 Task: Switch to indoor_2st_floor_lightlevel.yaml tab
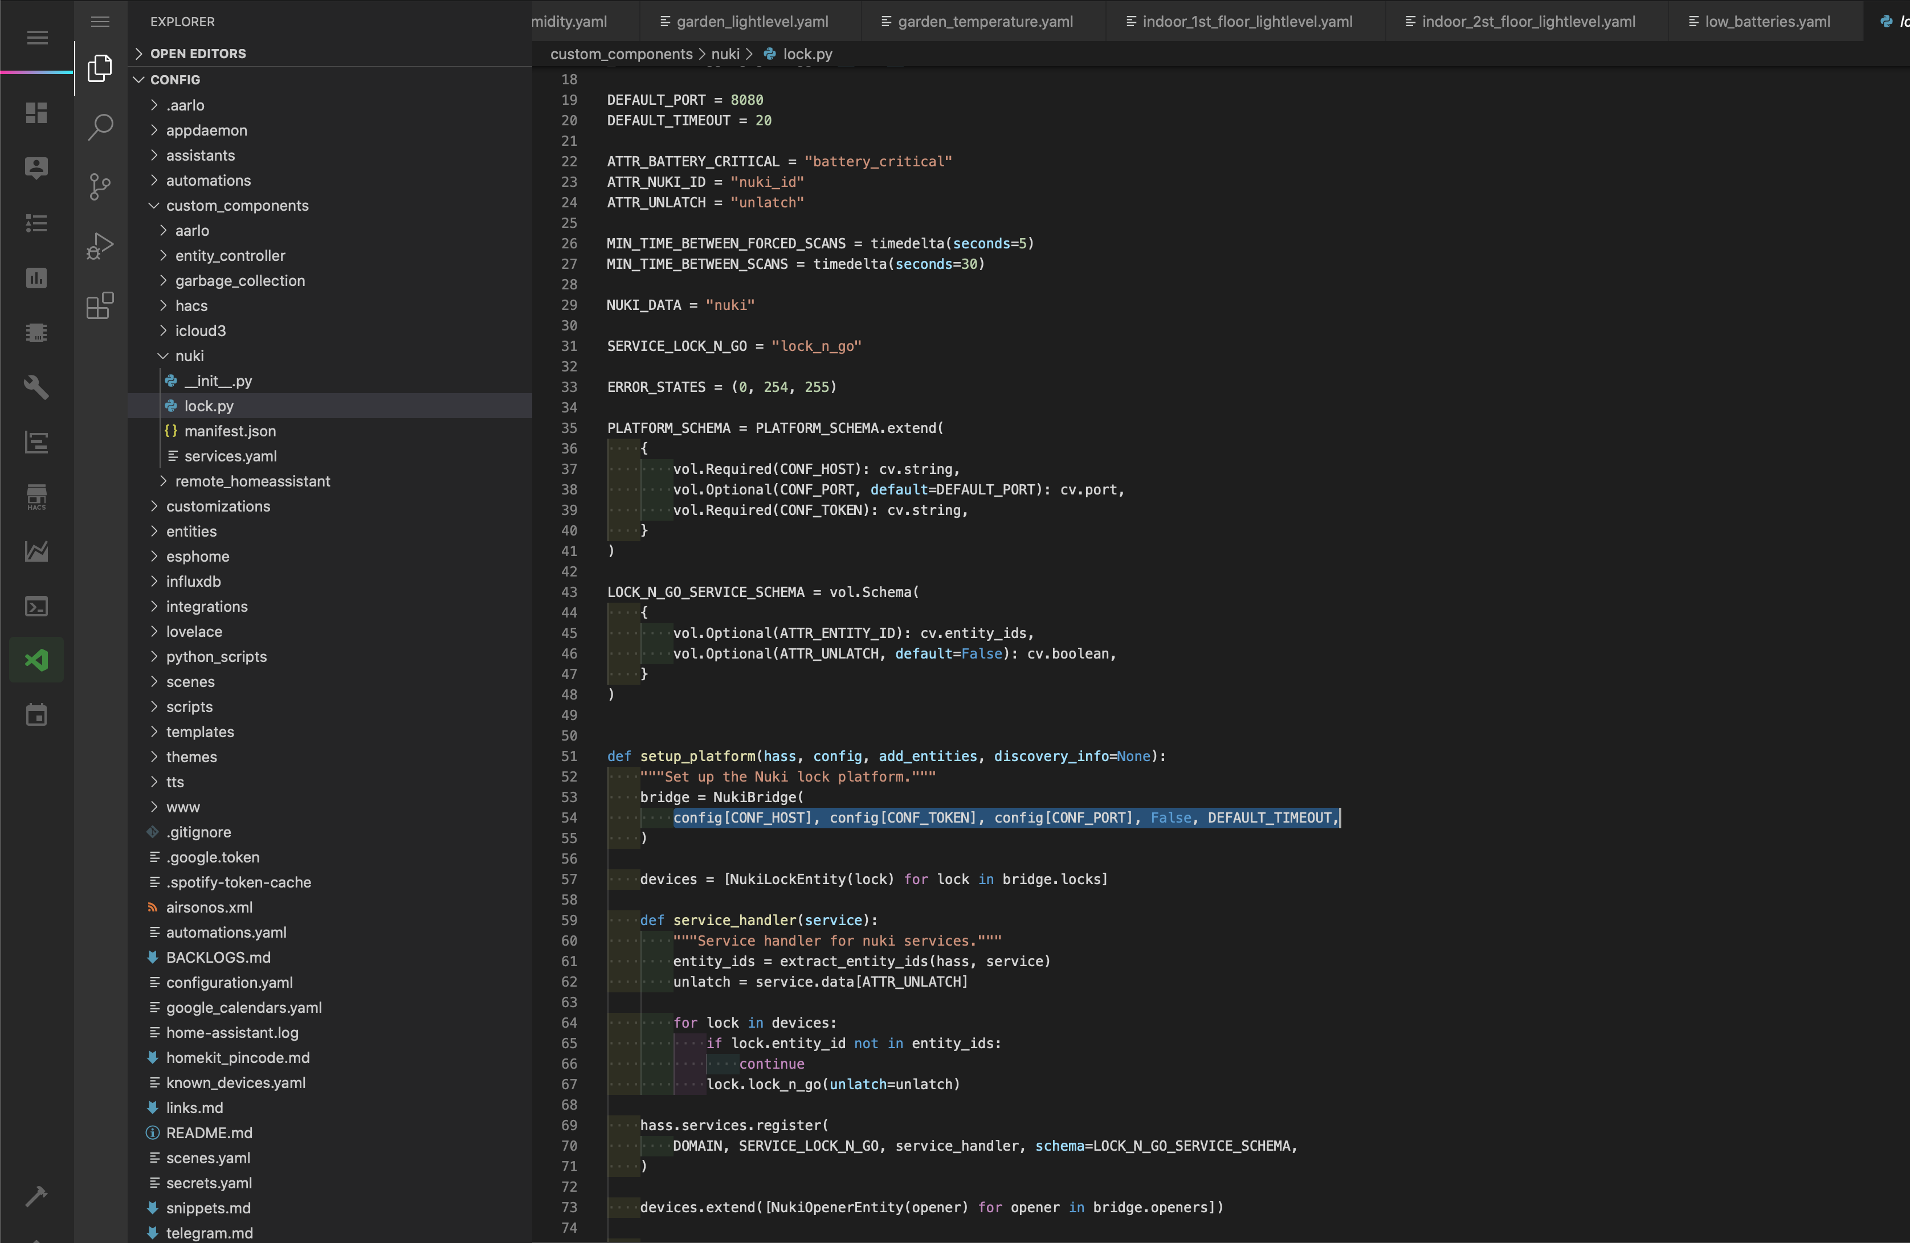point(1527,22)
